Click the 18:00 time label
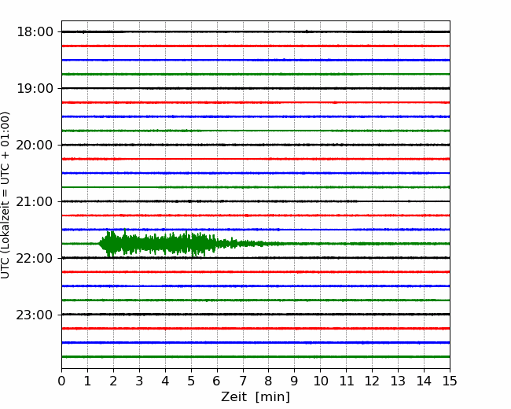The height and width of the screenshot is (409, 511). (x=35, y=32)
